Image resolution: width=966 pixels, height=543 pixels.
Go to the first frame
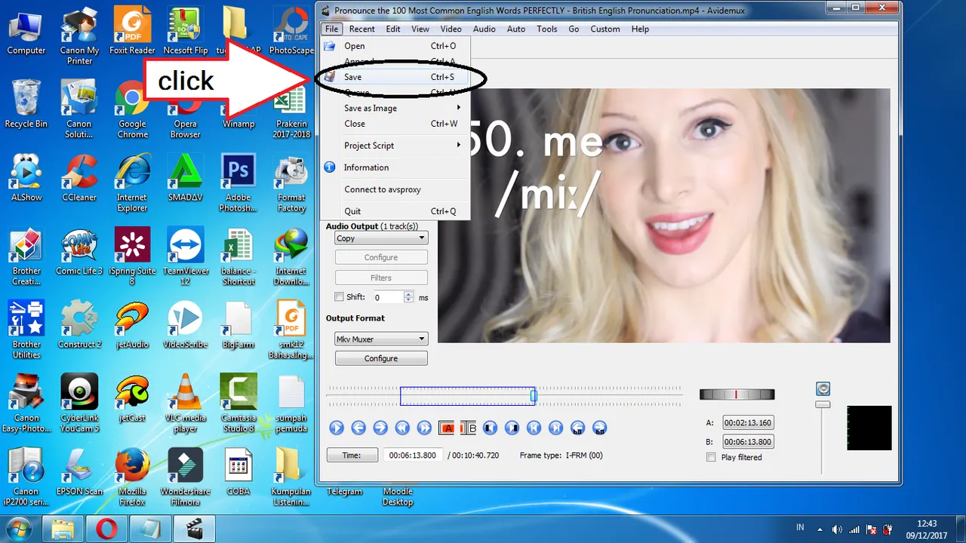[x=534, y=428]
